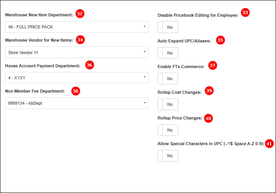Click the red number 37 callout badge
The height and width of the screenshot is (193, 276).
click(212, 66)
